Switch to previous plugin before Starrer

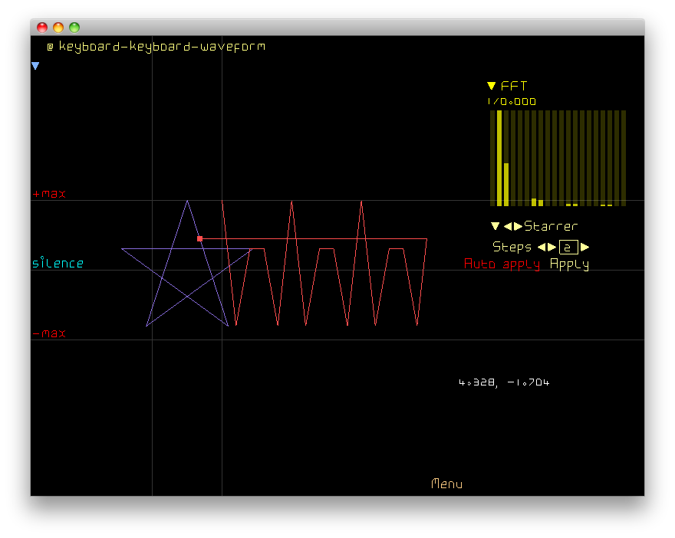tap(507, 226)
